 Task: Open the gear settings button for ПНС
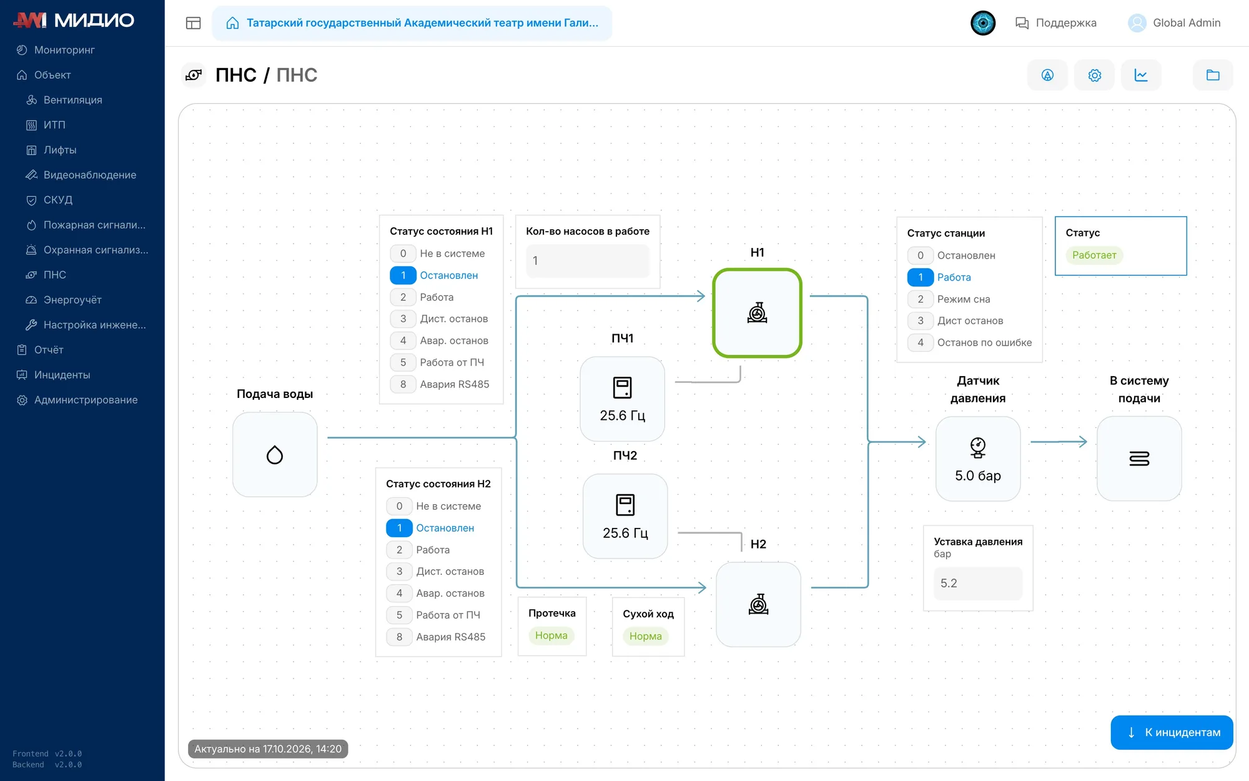click(x=1094, y=75)
